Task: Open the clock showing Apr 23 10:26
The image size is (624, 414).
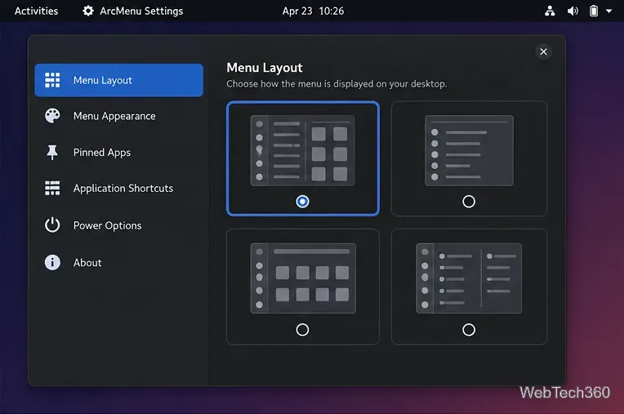Action: click(313, 11)
